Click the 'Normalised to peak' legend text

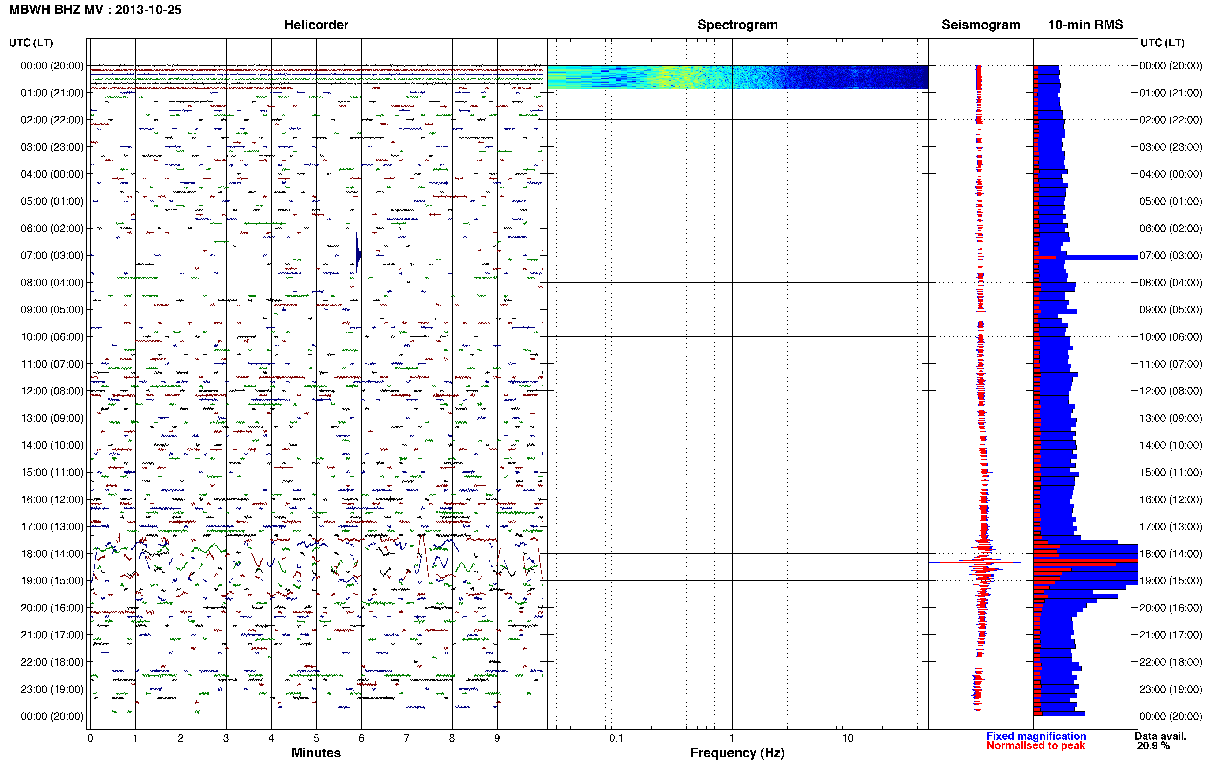pos(1035,746)
